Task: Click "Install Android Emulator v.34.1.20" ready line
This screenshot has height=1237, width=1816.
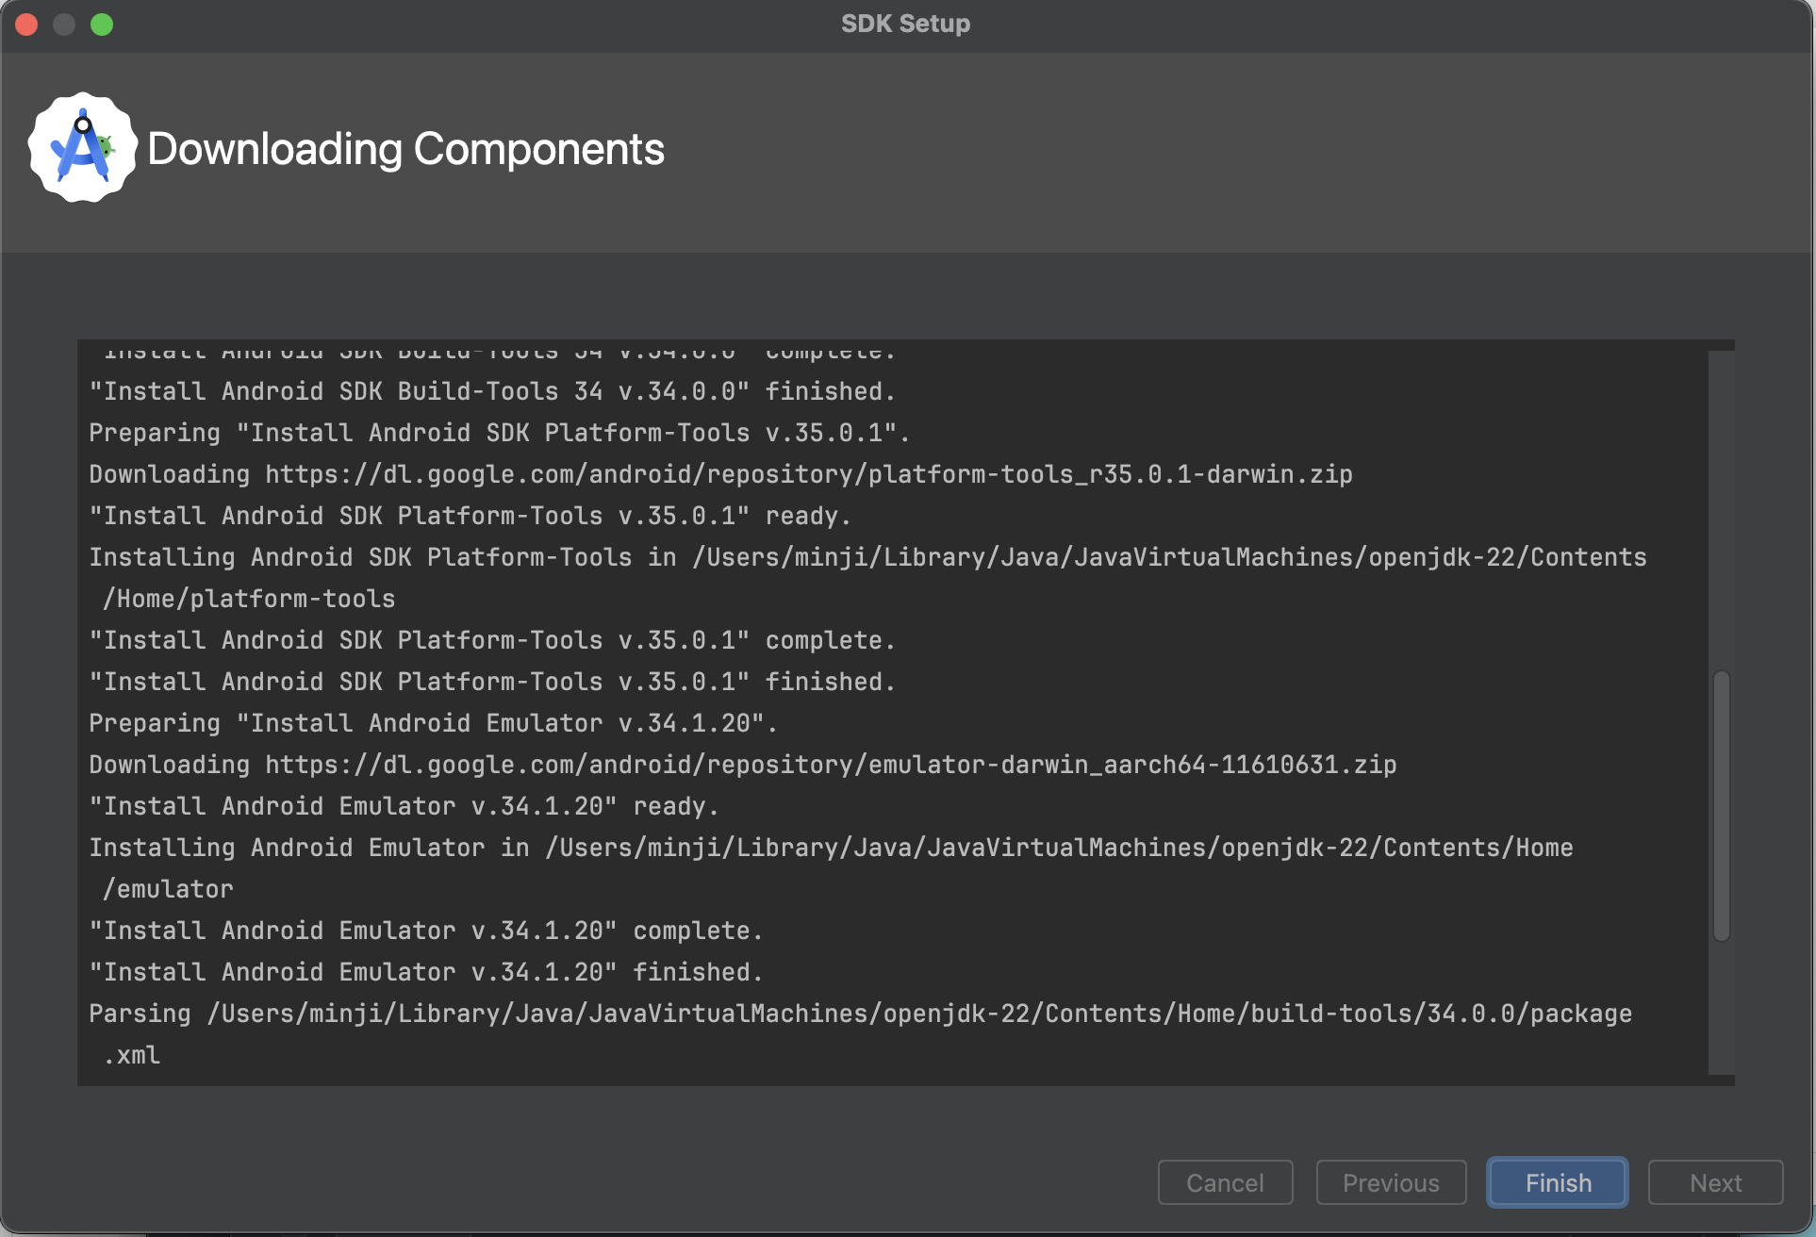Action: pyautogui.click(x=404, y=806)
